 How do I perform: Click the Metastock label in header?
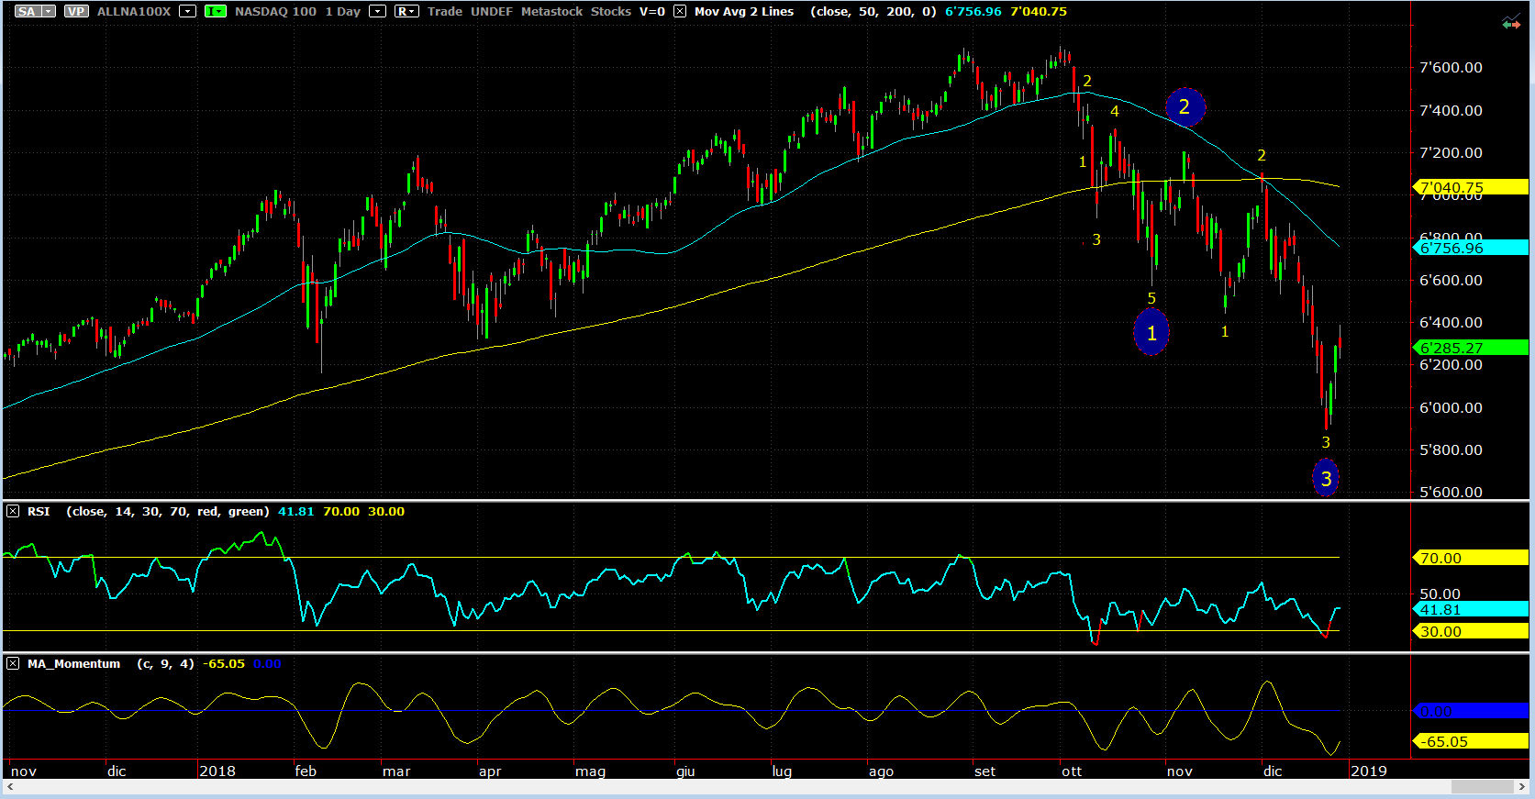[x=551, y=11]
